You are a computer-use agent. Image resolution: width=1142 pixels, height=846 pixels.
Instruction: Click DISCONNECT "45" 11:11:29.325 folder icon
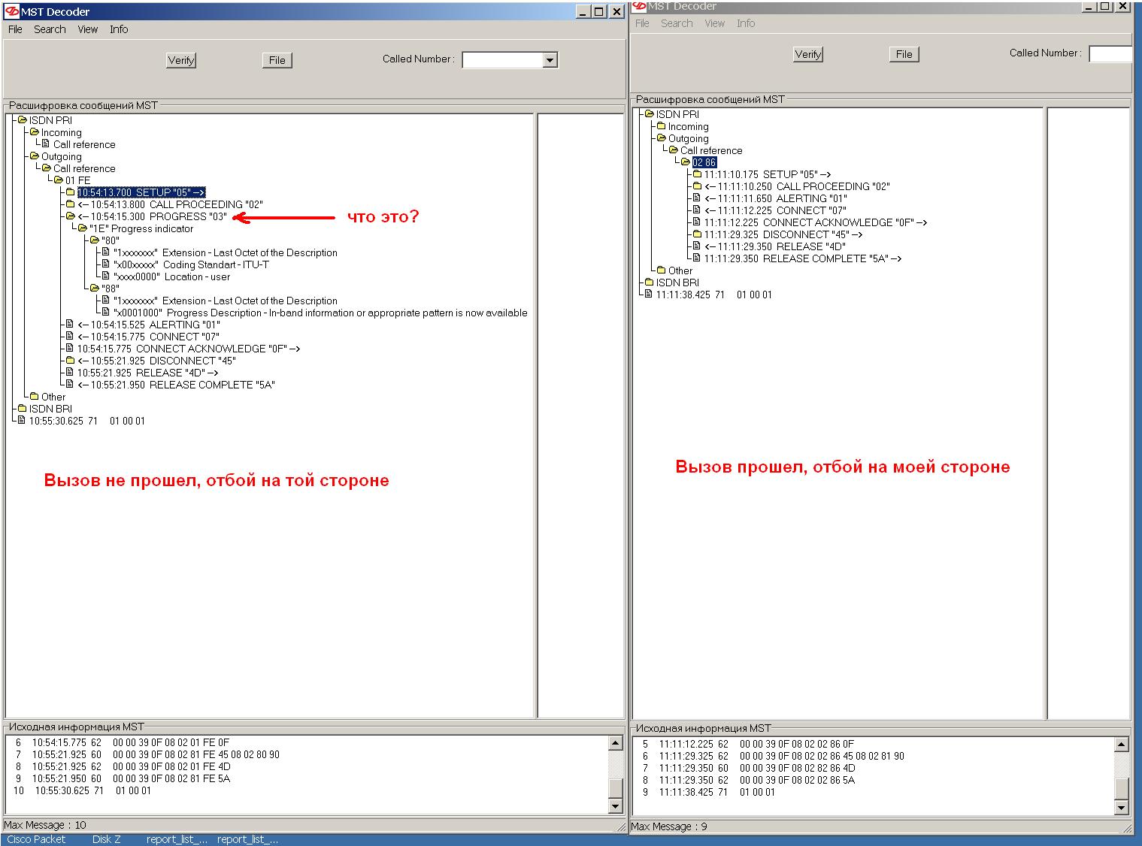698,234
